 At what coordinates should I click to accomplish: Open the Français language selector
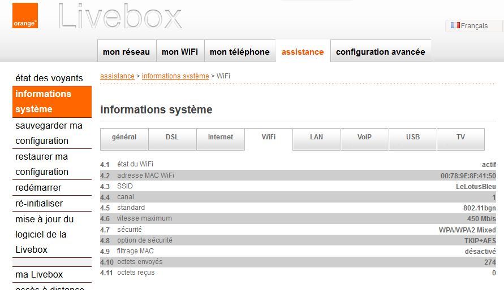click(x=475, y=26)
